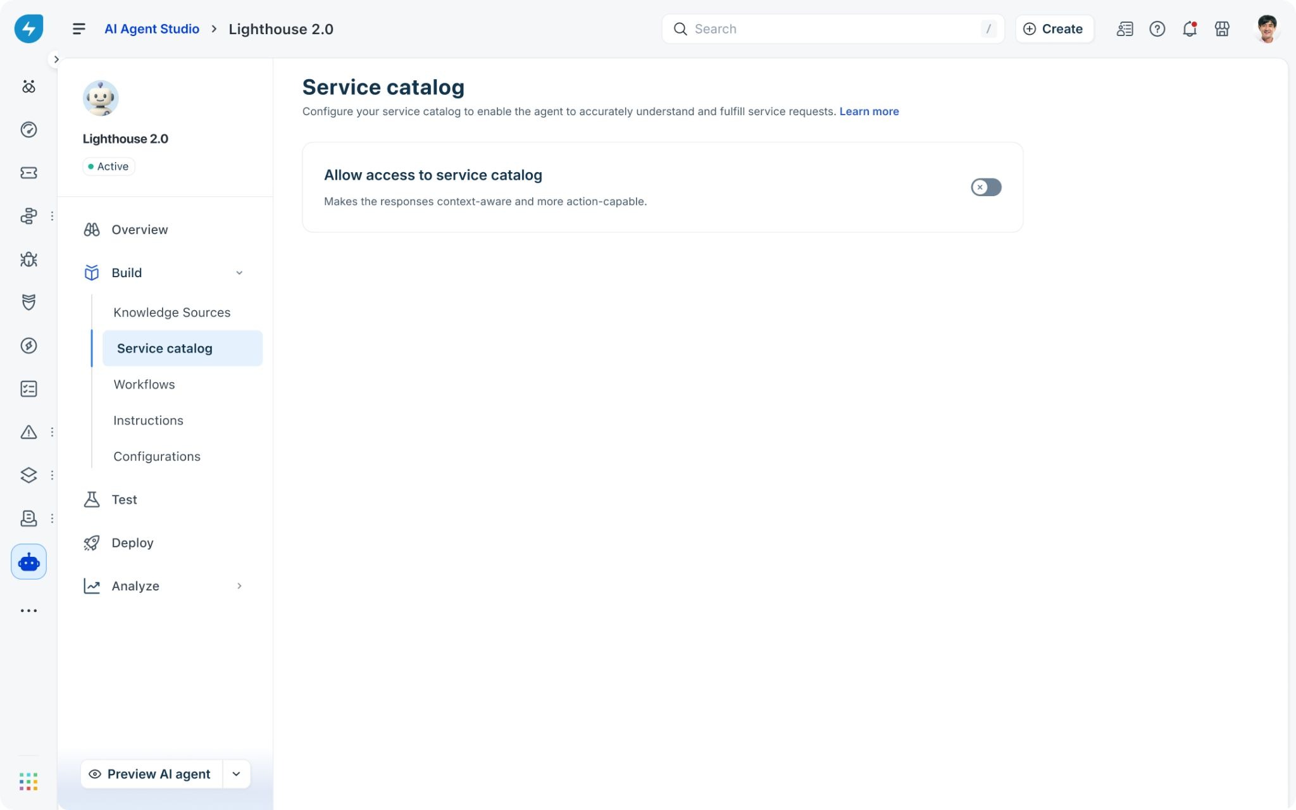This screenshot has width=1296, height=810.
Task: Click the Create button
Action: click(x=1054, y=29)
